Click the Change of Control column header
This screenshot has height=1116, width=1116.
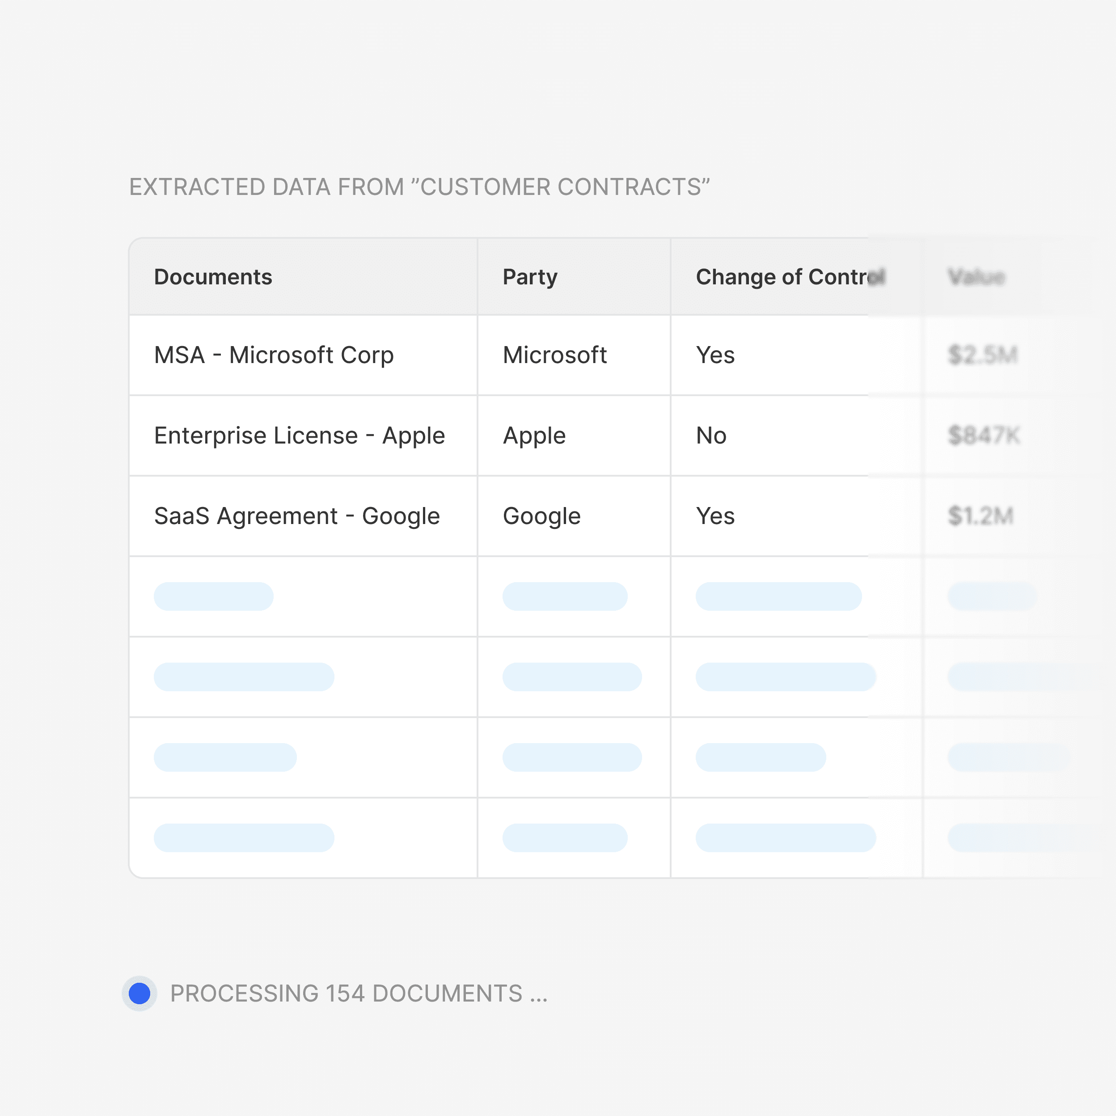789,277
